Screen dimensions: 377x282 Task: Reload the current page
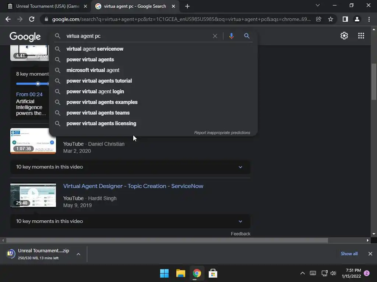pyautogui.click(x=32, y=19)
